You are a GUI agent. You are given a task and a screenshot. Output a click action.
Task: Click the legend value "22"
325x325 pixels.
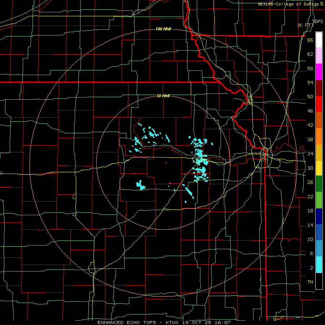tap(310, 197)
